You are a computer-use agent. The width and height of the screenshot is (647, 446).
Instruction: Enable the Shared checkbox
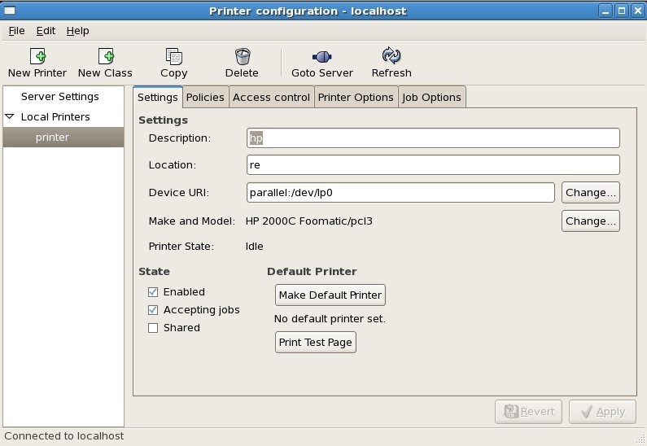pos(153,328)
